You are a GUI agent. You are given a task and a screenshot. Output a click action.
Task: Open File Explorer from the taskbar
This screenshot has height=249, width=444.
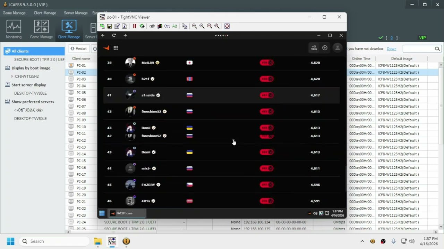[x=98, y=241]
